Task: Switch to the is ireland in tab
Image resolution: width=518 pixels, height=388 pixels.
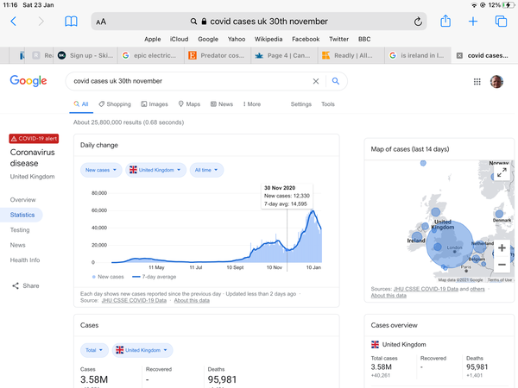Action: click(418, 55)
